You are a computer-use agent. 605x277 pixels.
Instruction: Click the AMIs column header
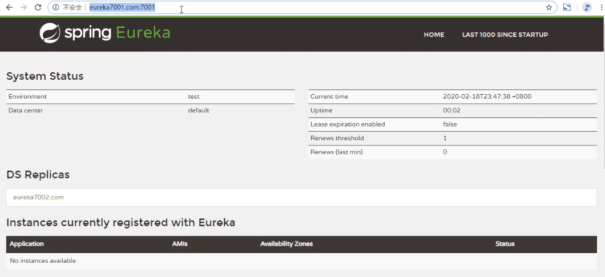[180, 244]
